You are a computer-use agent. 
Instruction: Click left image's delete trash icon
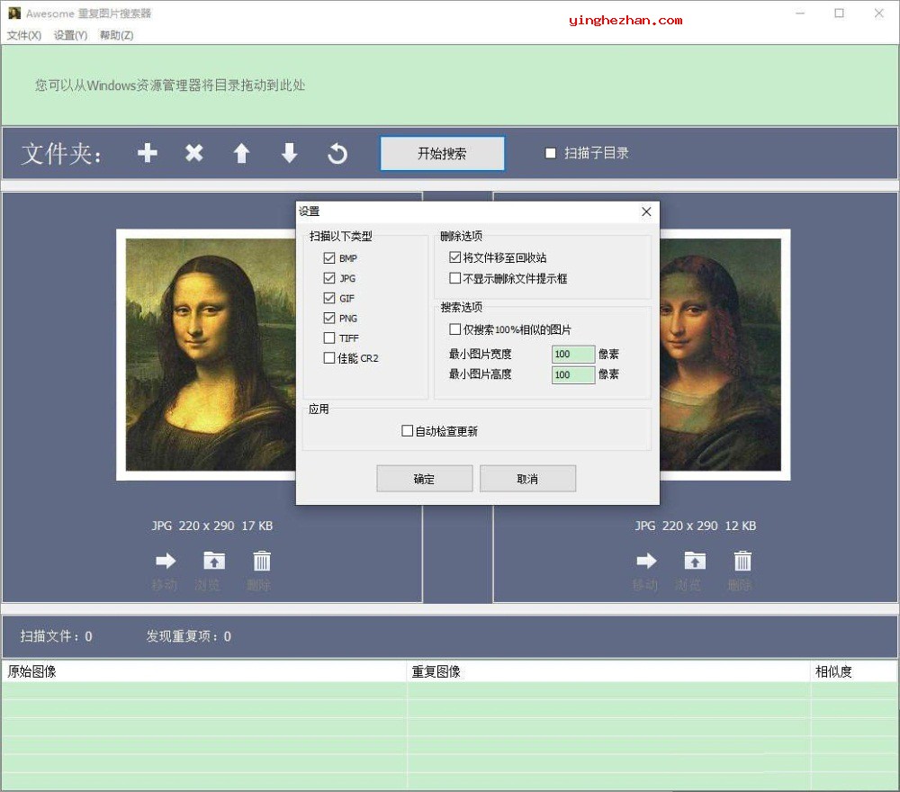[262, 561]
